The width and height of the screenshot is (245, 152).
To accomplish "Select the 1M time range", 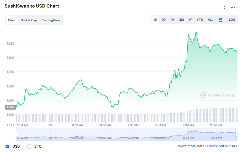I will (172, 20).
